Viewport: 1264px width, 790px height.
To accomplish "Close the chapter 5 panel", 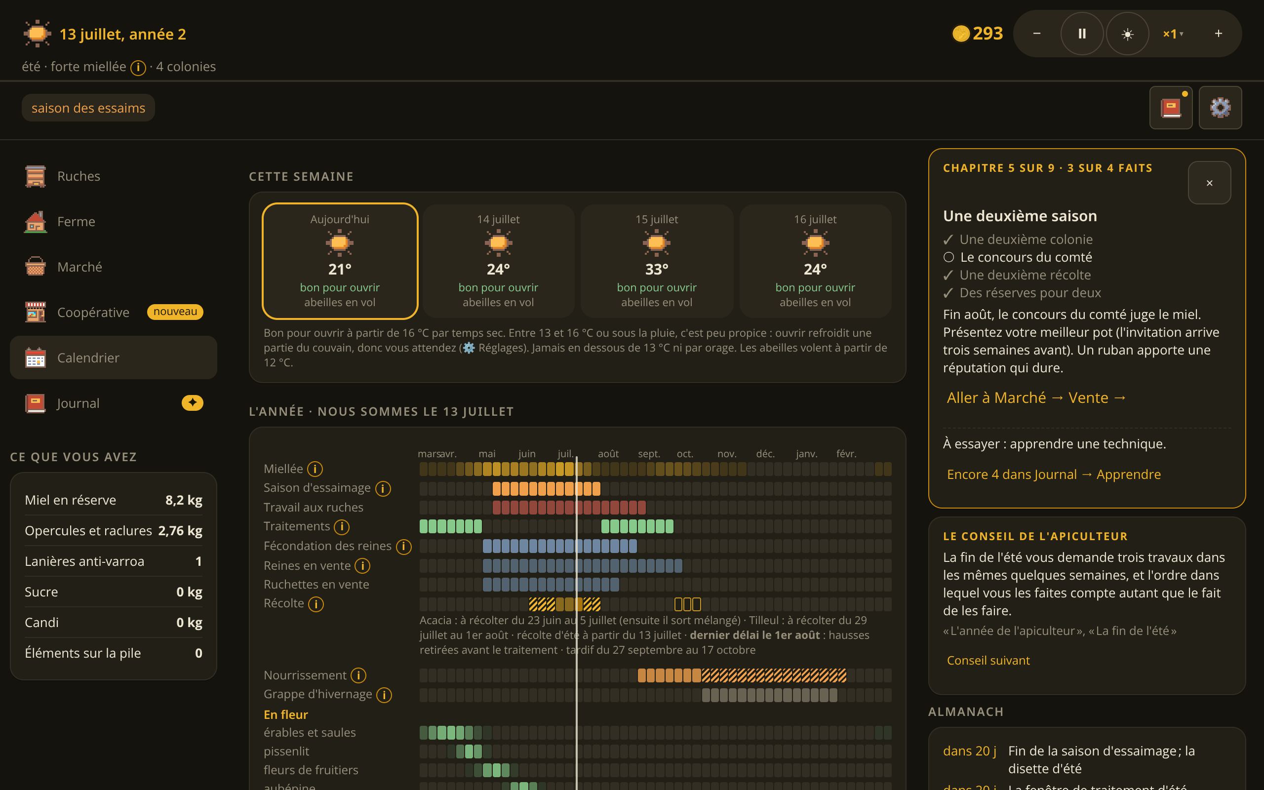I will (x=1209, y=183).
